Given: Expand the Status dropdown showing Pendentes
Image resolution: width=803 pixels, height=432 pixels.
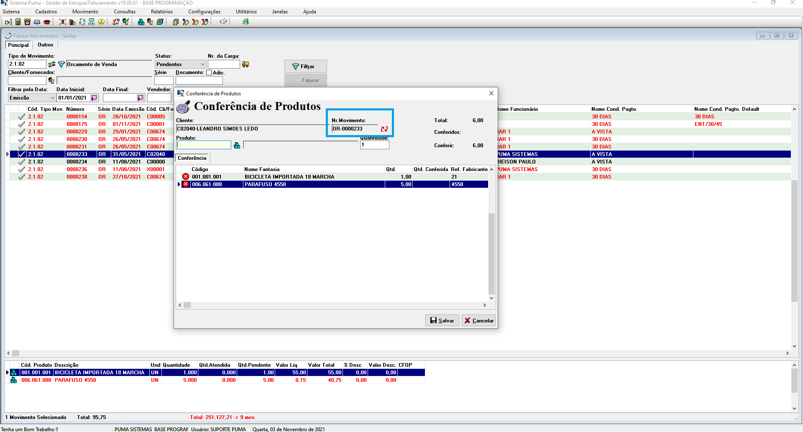Looking at the screenshot, I should [202, 64].
